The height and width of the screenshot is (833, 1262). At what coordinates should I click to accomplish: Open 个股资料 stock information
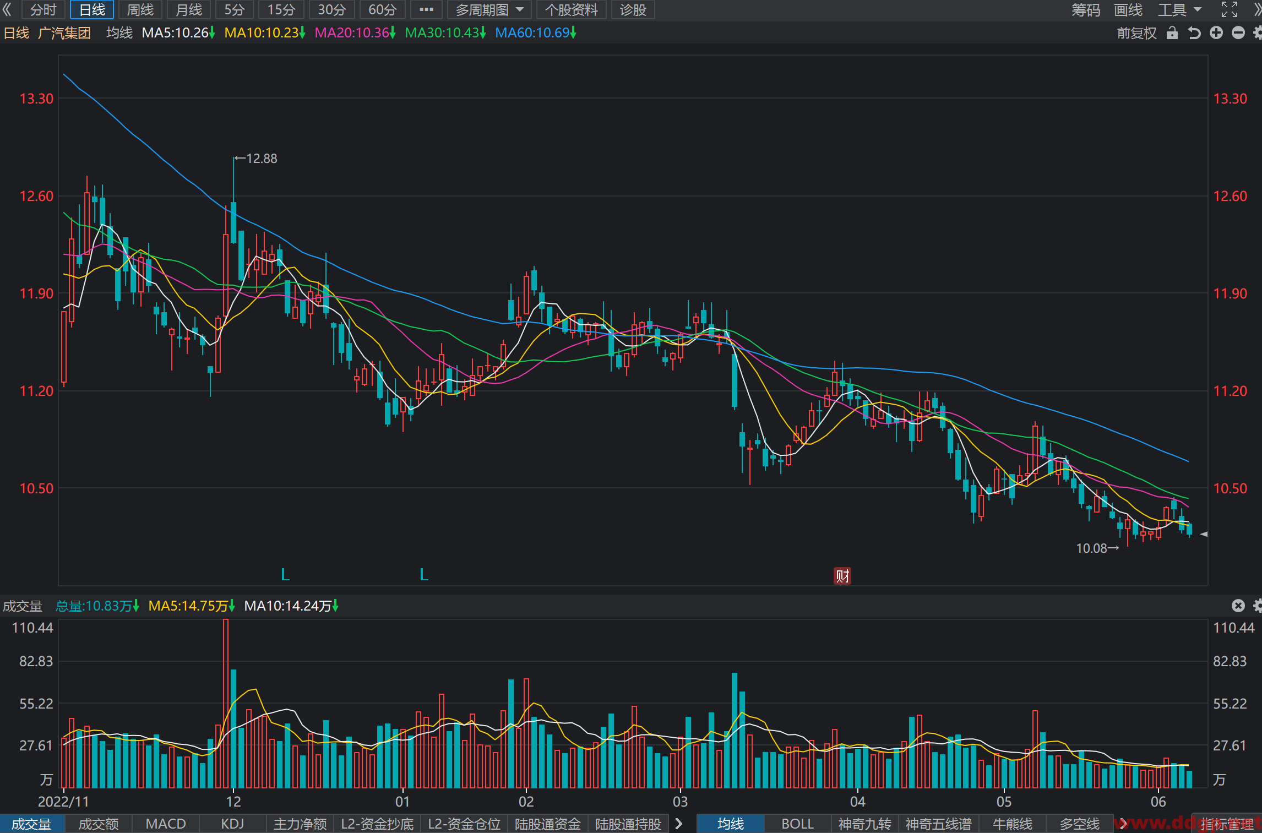[571, 9]
